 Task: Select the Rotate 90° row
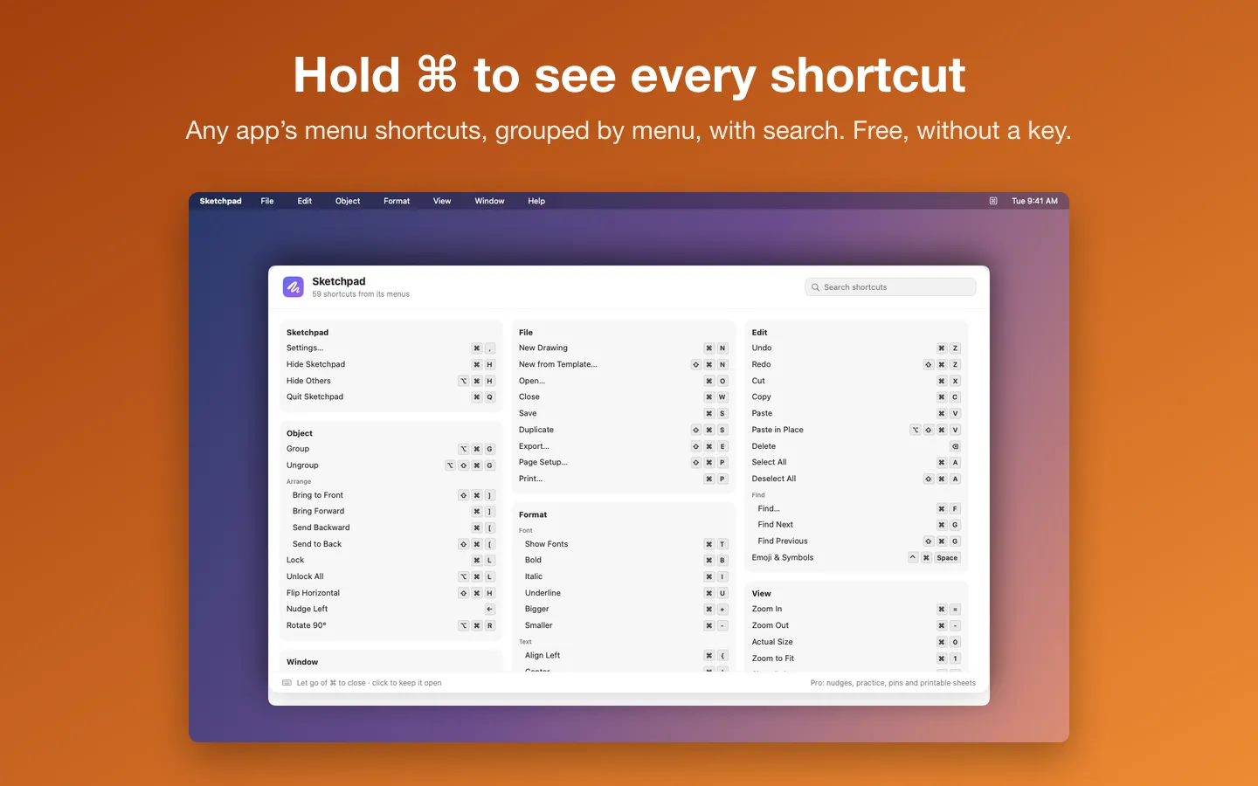[391, 625]
